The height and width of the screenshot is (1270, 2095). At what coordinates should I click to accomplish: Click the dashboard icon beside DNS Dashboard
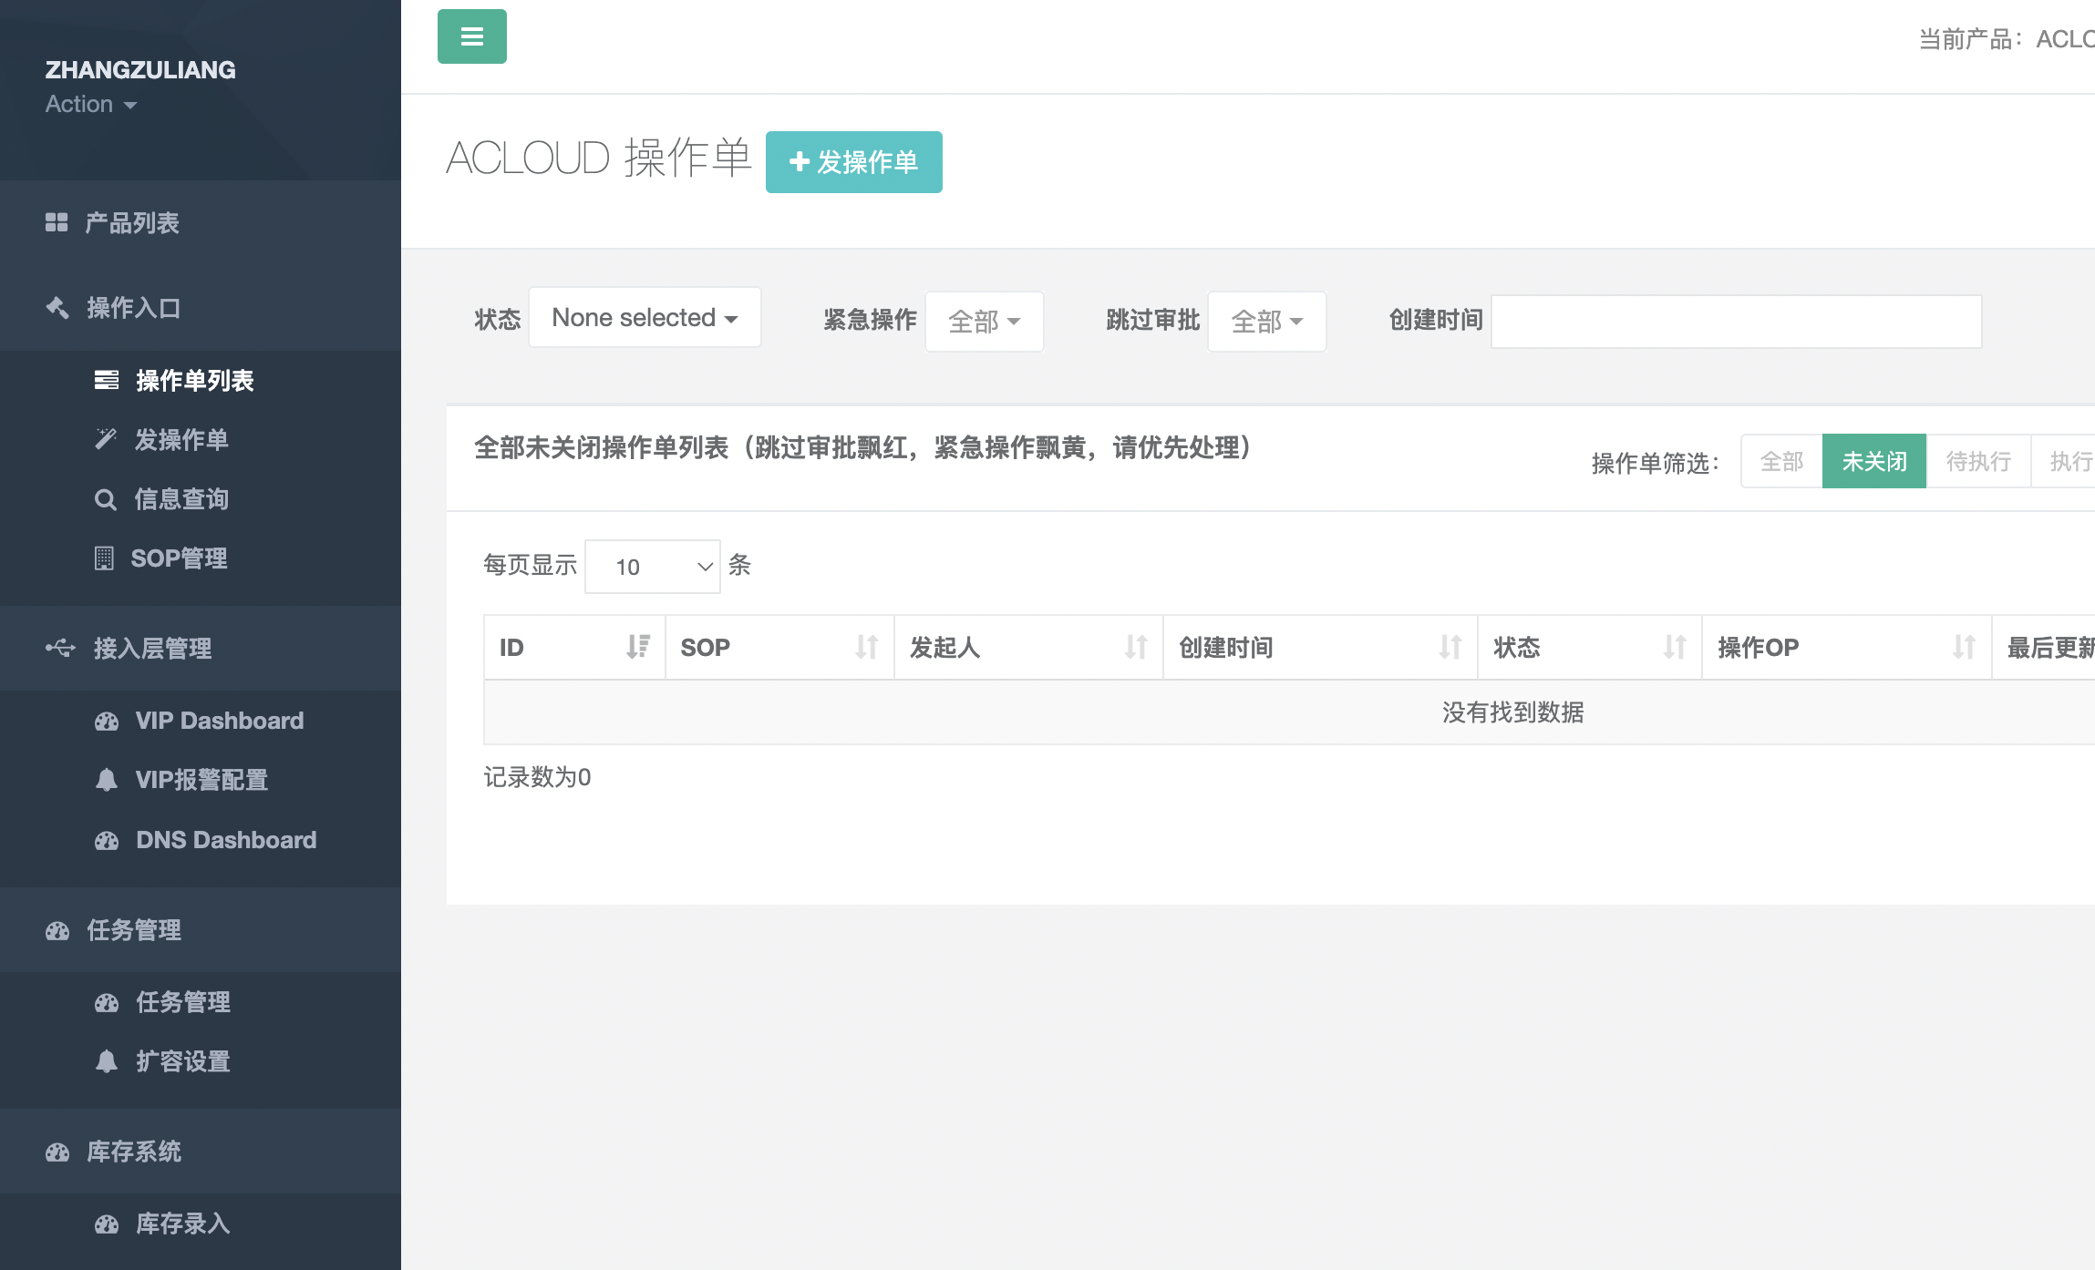107,841
